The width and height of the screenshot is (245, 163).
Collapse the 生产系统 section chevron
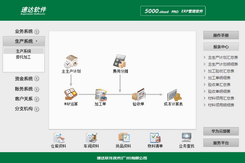(36, 41)
